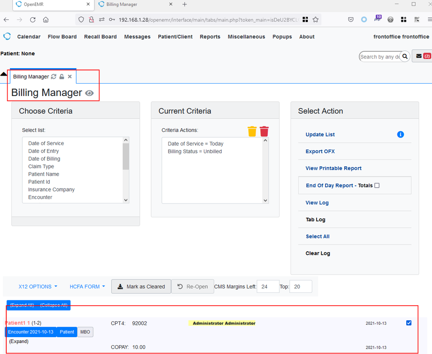Open the frontoffice frontoffice user menu
The height and width of the screenshot is (354, 432).
401,37
